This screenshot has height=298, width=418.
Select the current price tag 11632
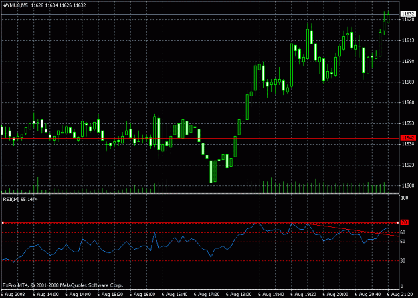pos(407,14)
